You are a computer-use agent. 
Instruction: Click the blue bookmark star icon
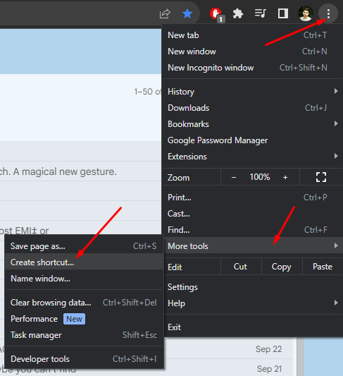[187, 13]
